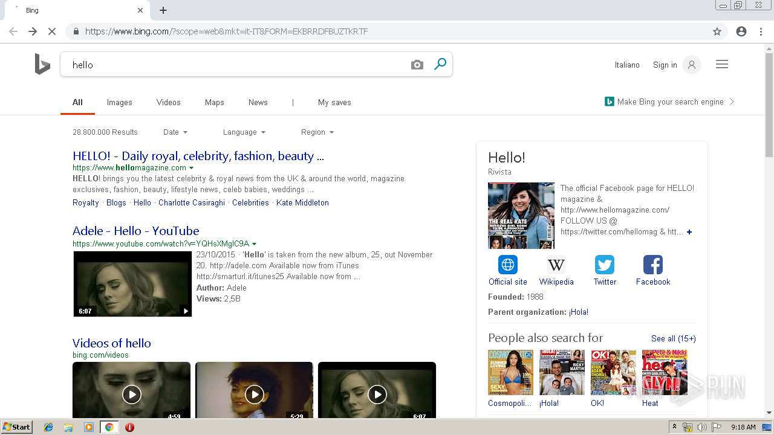Open the Windows Start menu

16,427
